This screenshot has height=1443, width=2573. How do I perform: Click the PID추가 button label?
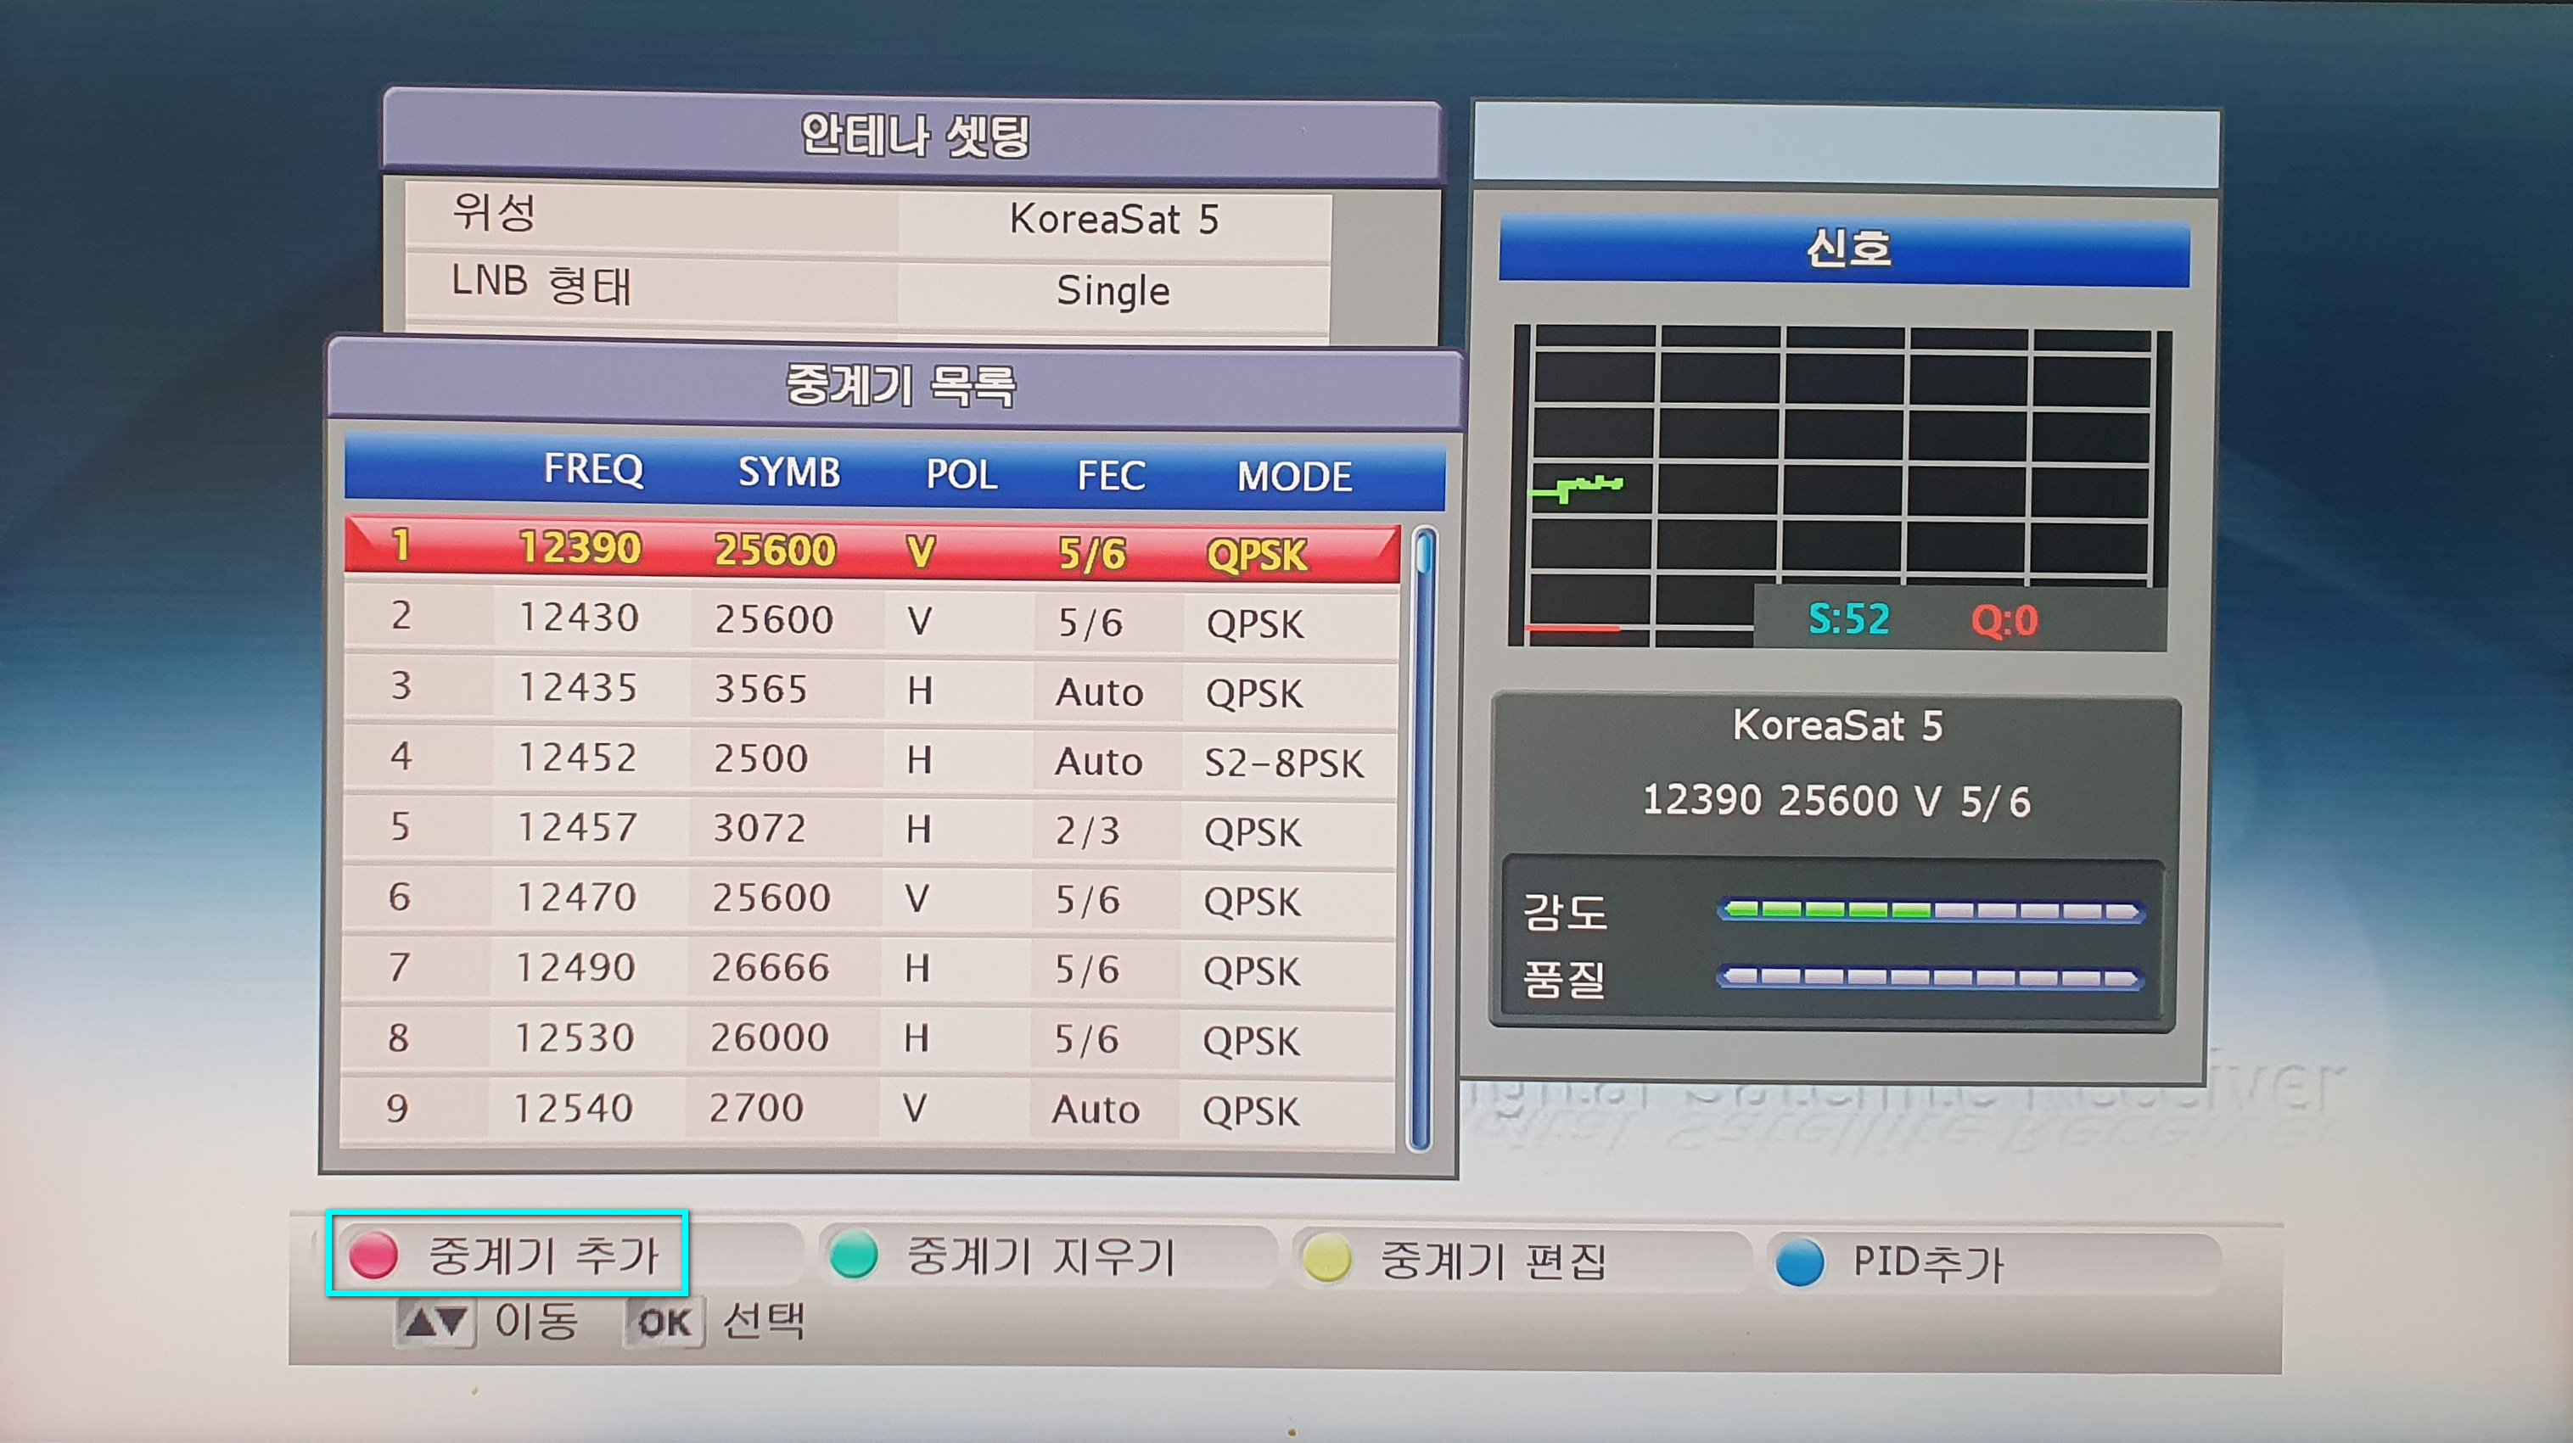pos(1928,1262)
